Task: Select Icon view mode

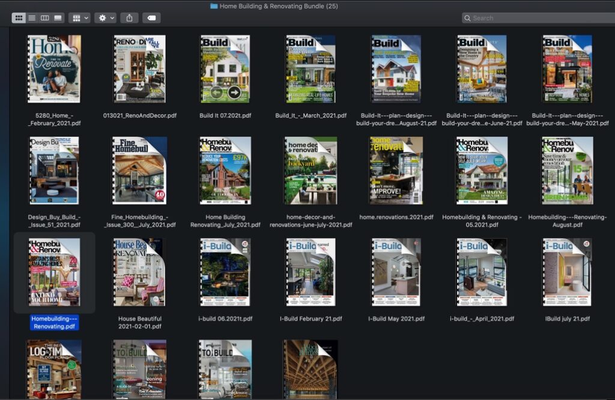Action: pyautogui.click(x=20, y=17)
